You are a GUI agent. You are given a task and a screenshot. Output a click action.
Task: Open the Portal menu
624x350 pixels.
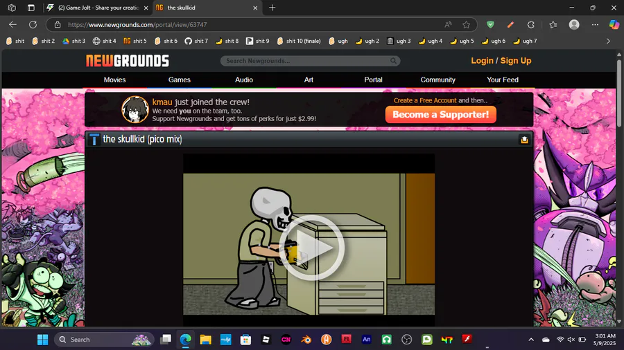pos(373,80)
